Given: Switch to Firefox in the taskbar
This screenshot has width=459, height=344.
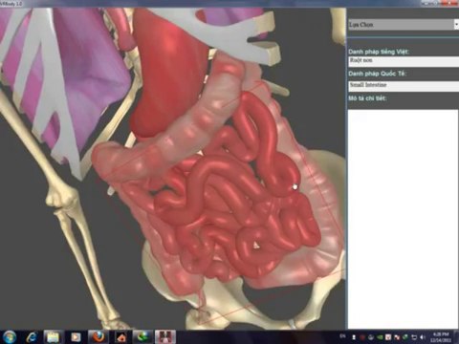Looking at the screenshot, I should [x=98, y=337].
